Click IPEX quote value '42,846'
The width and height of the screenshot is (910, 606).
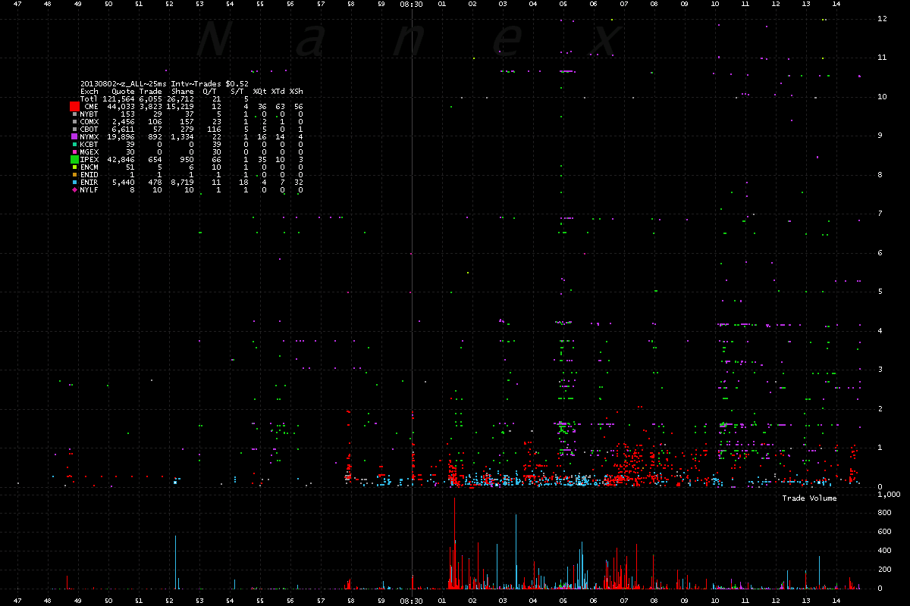point(121,160)
